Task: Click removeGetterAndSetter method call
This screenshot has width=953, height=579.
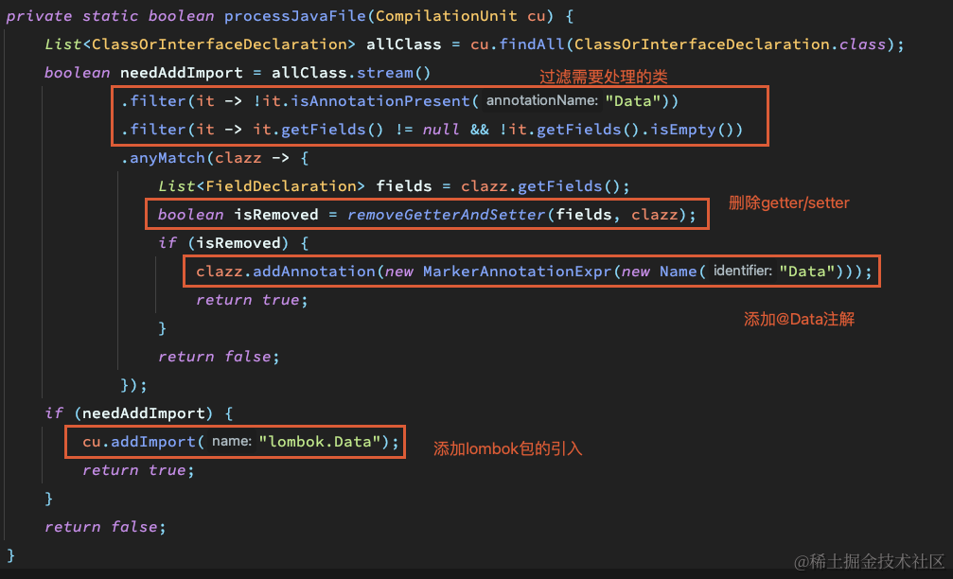Action: pos(446,215)
